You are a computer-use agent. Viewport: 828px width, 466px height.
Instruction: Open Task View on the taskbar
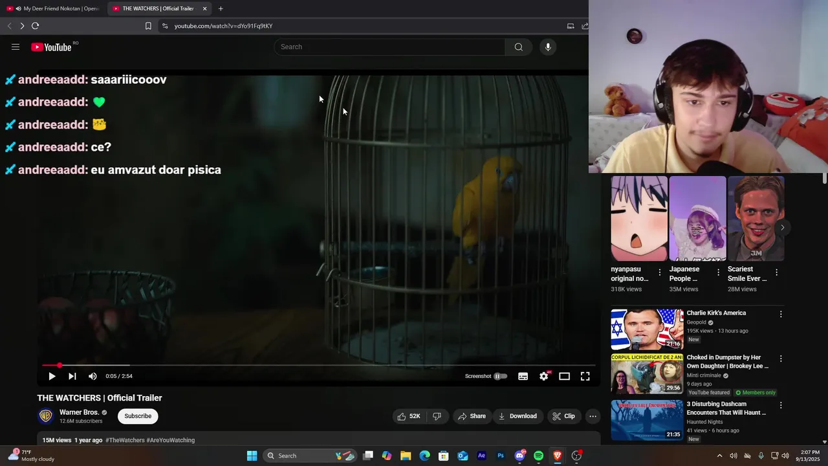pyautogui.click(x=367, y=456)
